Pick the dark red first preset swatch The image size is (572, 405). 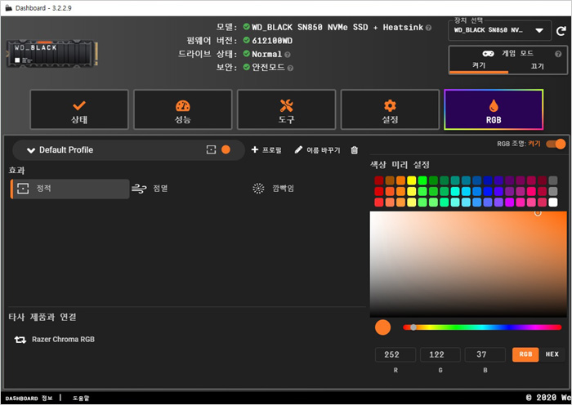point(379,180)
